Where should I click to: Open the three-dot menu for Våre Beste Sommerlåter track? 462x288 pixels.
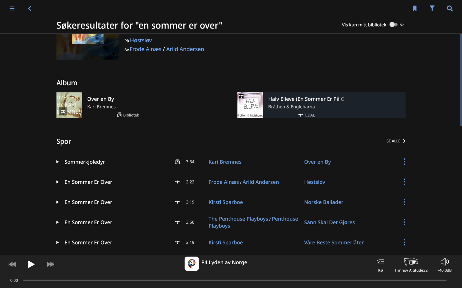click(405, 242)
